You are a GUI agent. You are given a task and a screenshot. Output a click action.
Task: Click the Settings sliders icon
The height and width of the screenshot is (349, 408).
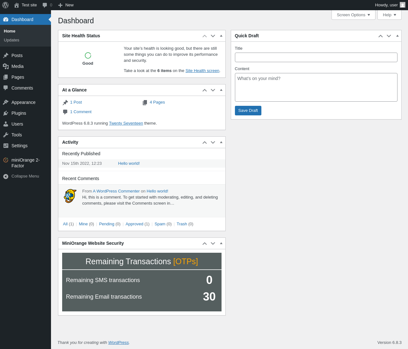click(6, 146)
